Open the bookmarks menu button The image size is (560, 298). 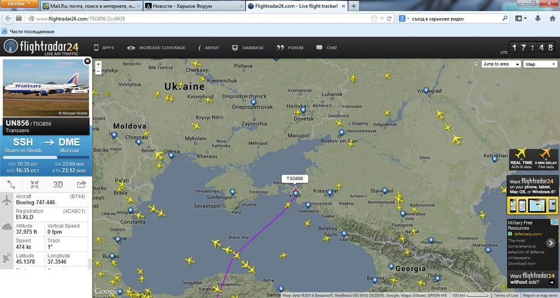pyautogui.click(x=521, y=18)
